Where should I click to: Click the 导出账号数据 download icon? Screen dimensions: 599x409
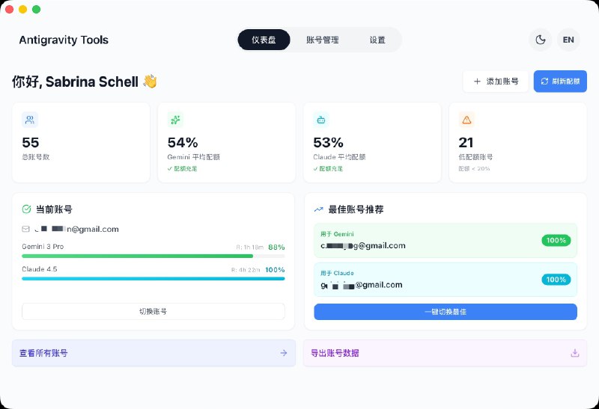pyautogui.click(x=575, y=353)
